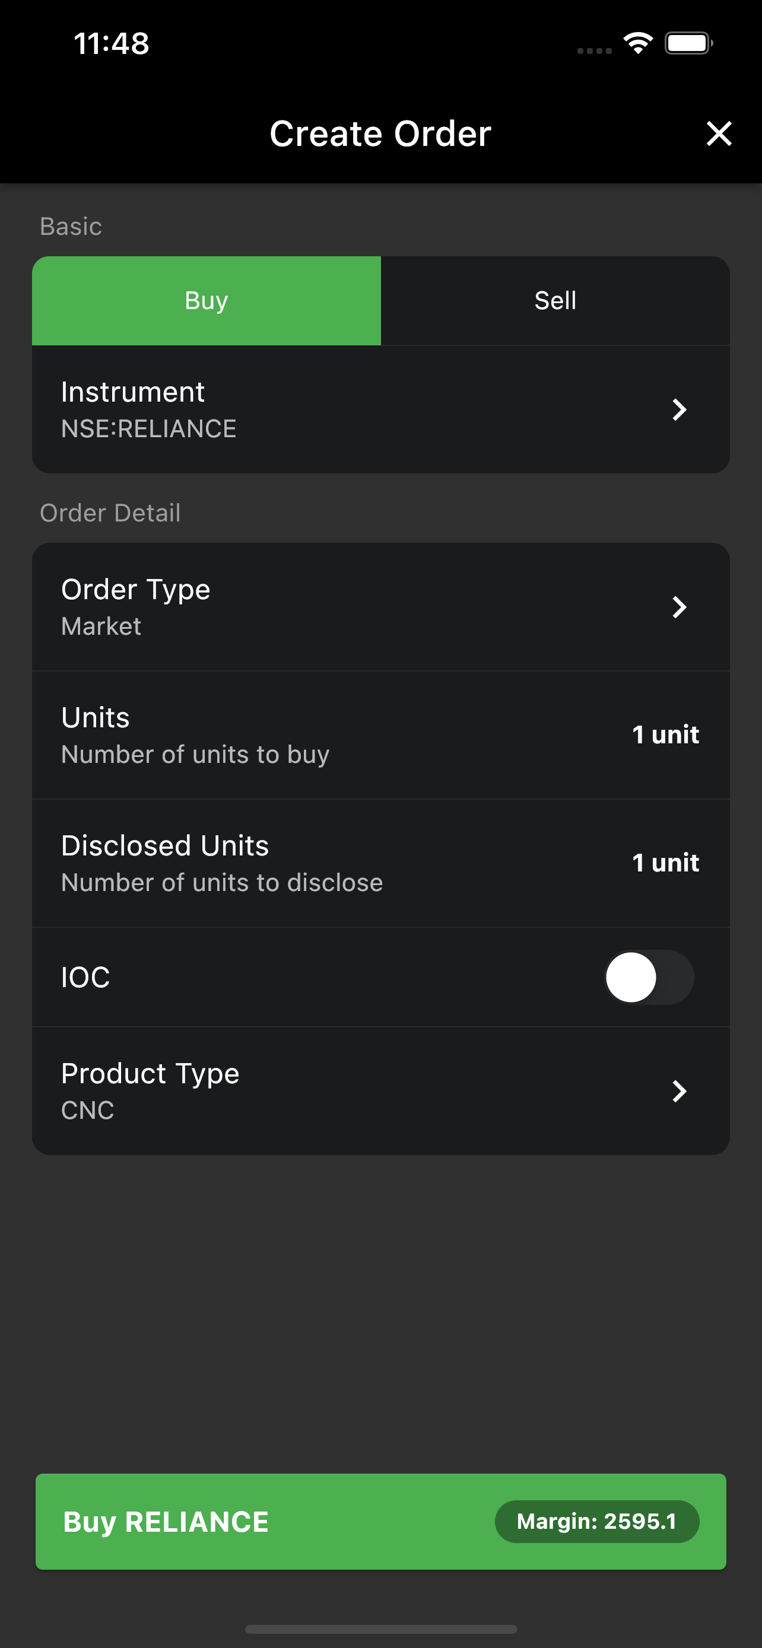Switch to the Sell tab
Viewport: 762px width, 1648px height.
[555, 301]
